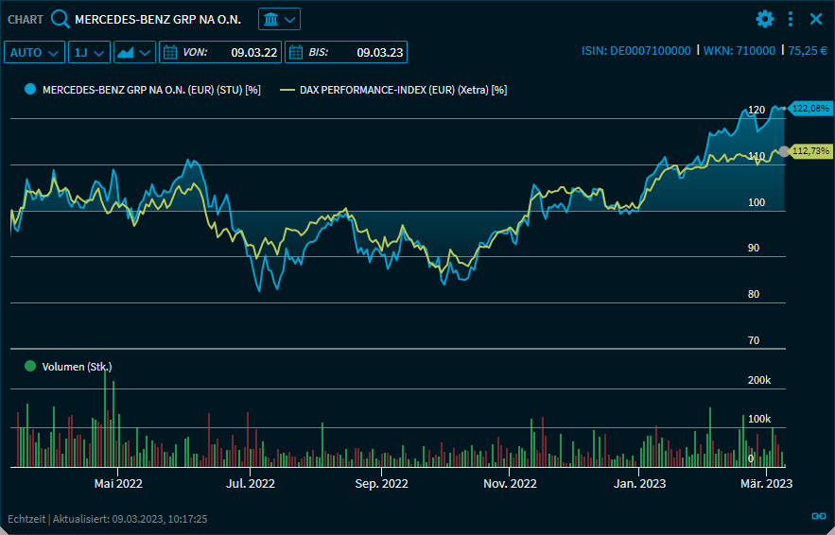Click the calendar icon beside VON

(171, 52)
